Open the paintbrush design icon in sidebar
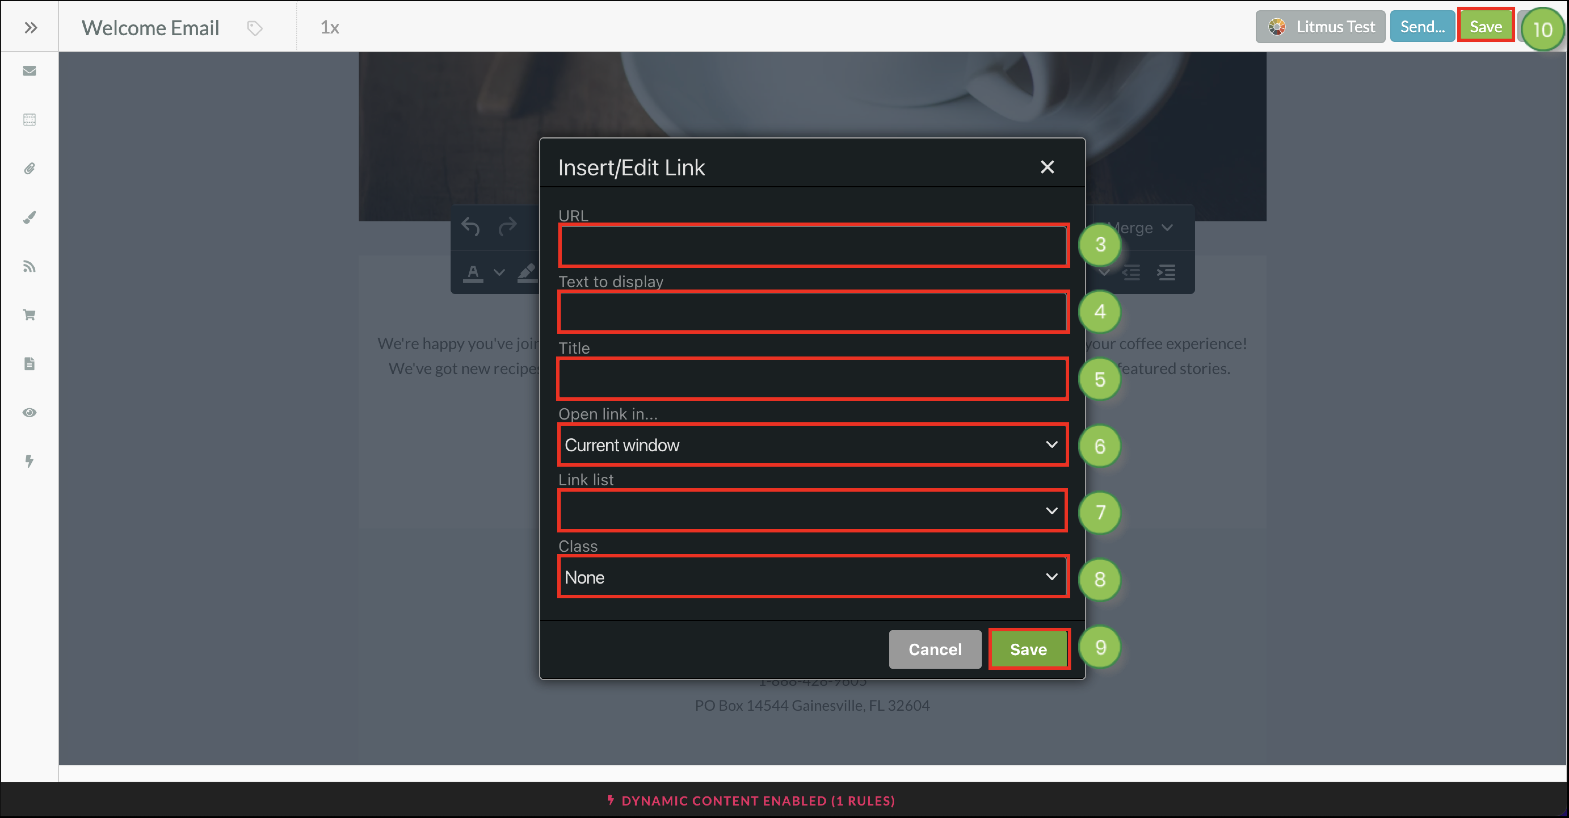 [29, 217]
